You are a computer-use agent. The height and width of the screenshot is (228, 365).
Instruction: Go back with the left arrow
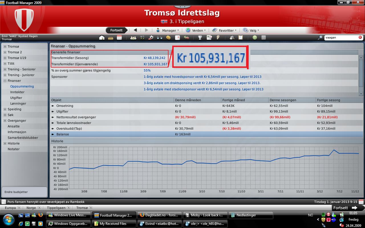pos(135,30)
